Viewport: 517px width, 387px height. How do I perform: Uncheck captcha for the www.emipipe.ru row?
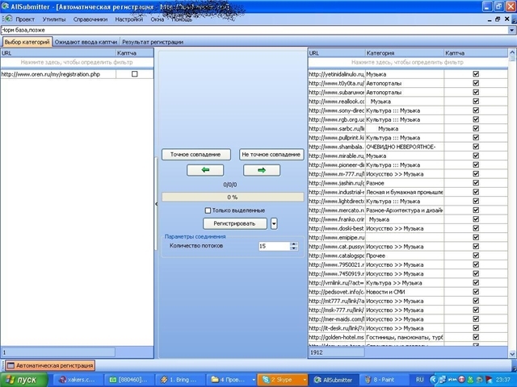(476, 237)
